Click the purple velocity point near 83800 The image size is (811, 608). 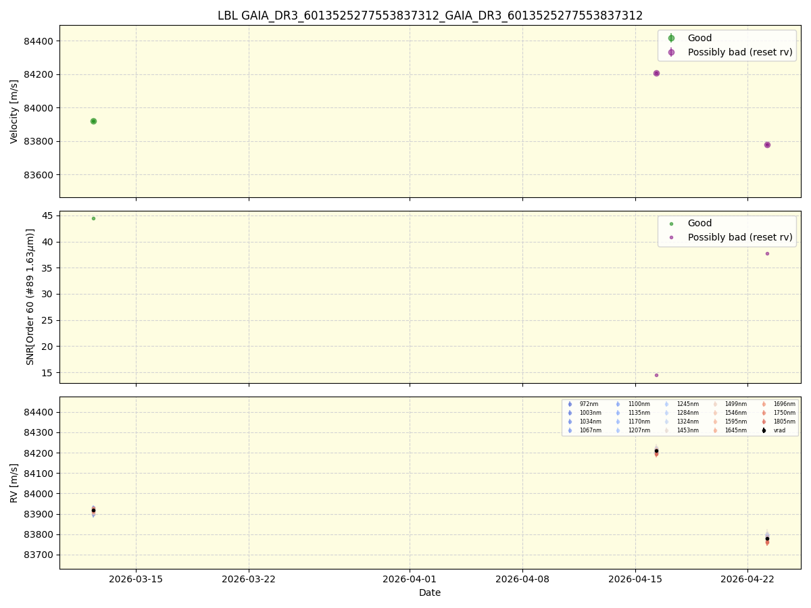767,145
